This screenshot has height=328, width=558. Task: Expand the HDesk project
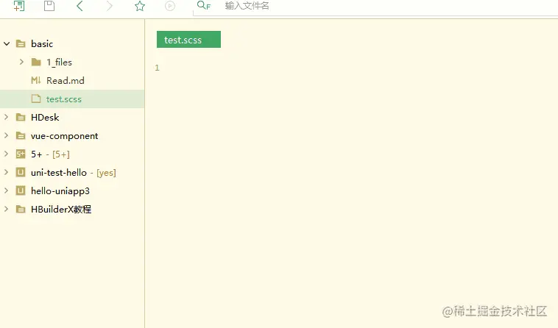(6, 117)
